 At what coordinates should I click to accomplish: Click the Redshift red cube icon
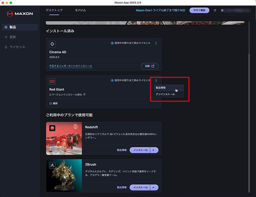coord(52,128)
